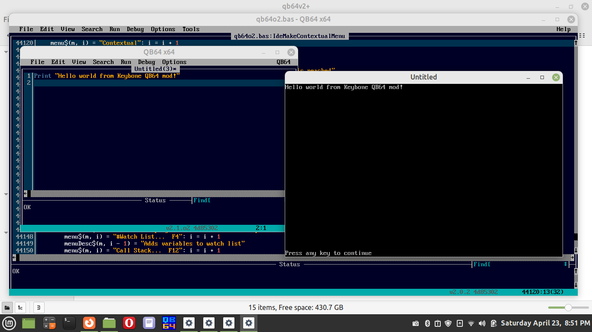Click "Hello world from Keybone" output text
The image size is (592, 332).
click(x=344, y=87)
